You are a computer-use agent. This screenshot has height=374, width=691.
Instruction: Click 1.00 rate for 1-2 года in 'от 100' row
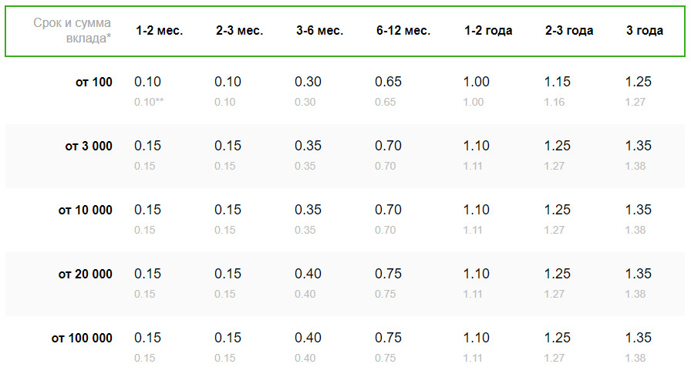(x=477, y=82)
